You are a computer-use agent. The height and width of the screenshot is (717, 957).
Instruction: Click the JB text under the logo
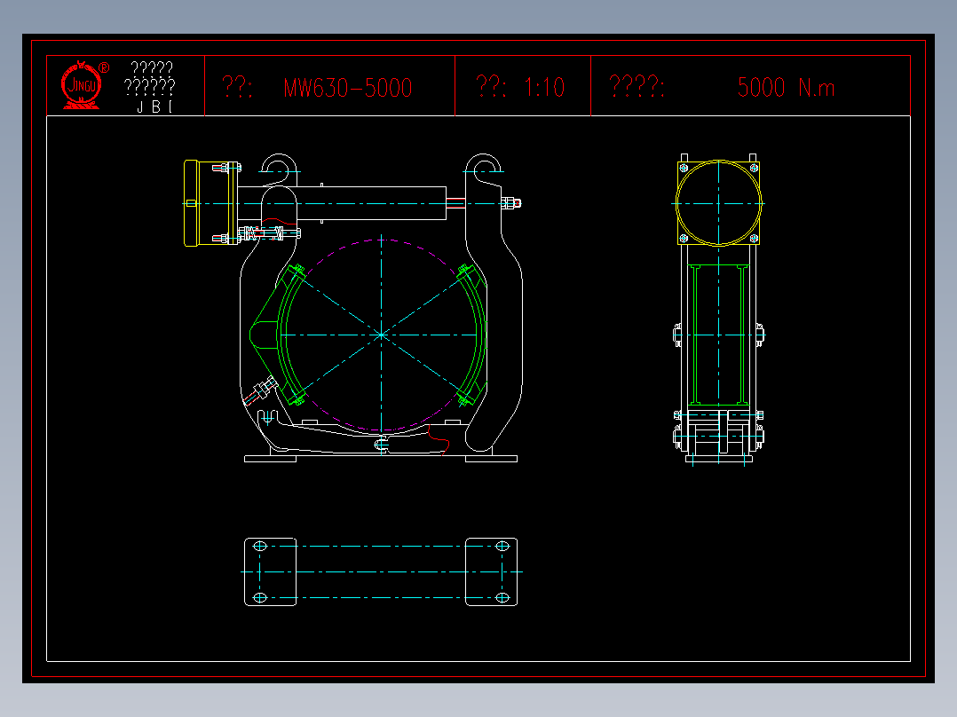click(154, 106)
